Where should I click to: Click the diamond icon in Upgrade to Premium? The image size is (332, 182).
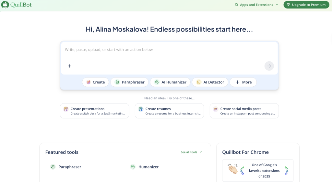tap(288, 5)
